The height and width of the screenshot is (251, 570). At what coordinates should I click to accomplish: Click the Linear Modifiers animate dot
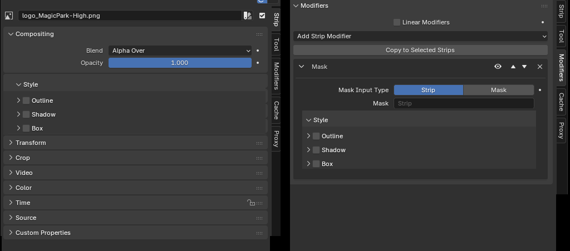pos(543,22)
